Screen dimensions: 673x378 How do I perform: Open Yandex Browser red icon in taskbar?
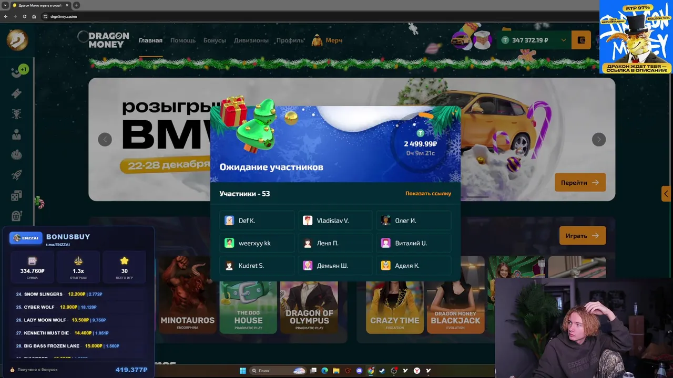click(417, 371)
